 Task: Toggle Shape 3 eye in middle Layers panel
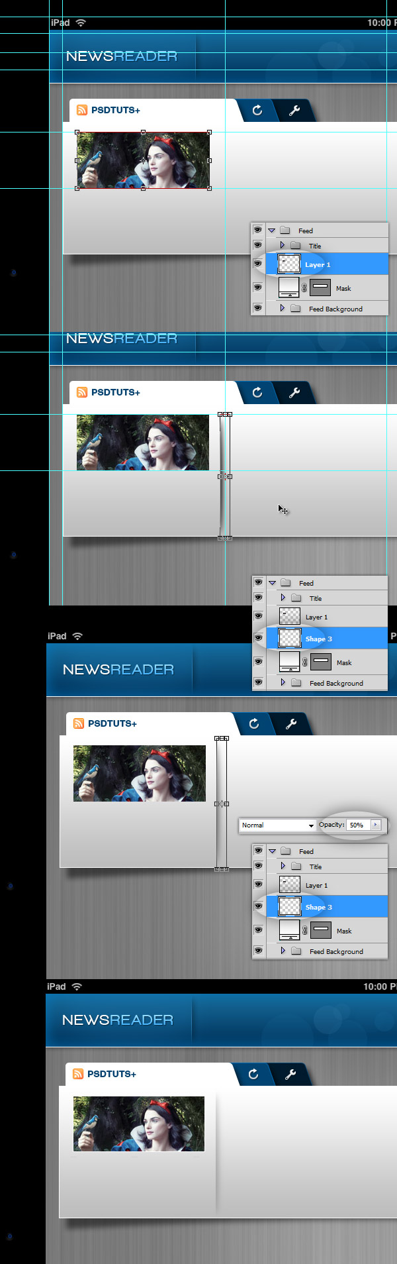click(258, 638)
